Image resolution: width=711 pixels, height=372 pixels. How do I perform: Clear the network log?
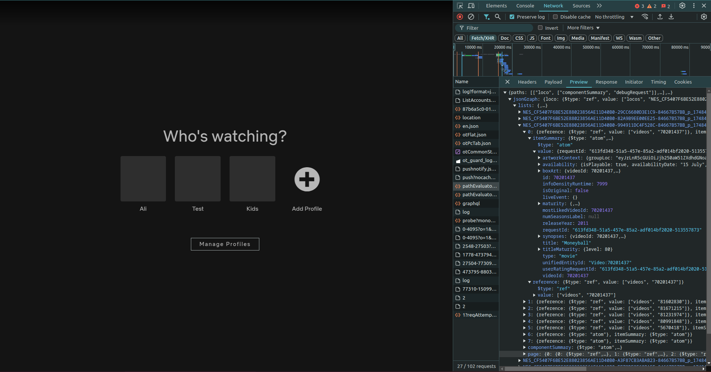tap(471, 17)
